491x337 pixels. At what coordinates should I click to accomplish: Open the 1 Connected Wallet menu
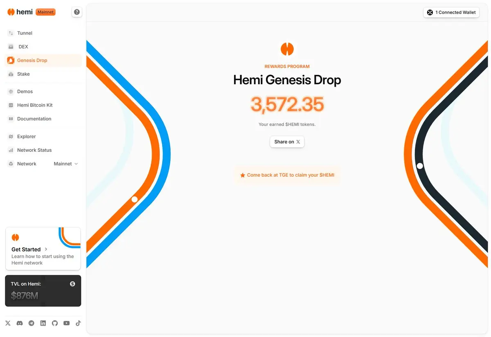(x=451, y=12)
